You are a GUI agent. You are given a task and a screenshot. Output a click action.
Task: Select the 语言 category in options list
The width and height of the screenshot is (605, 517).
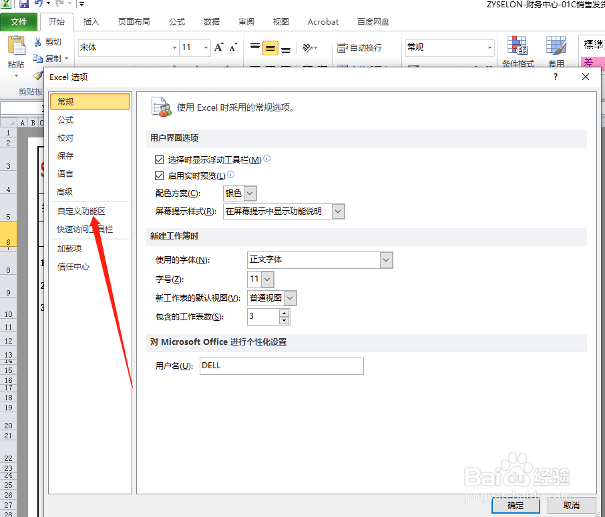point(90,174)
